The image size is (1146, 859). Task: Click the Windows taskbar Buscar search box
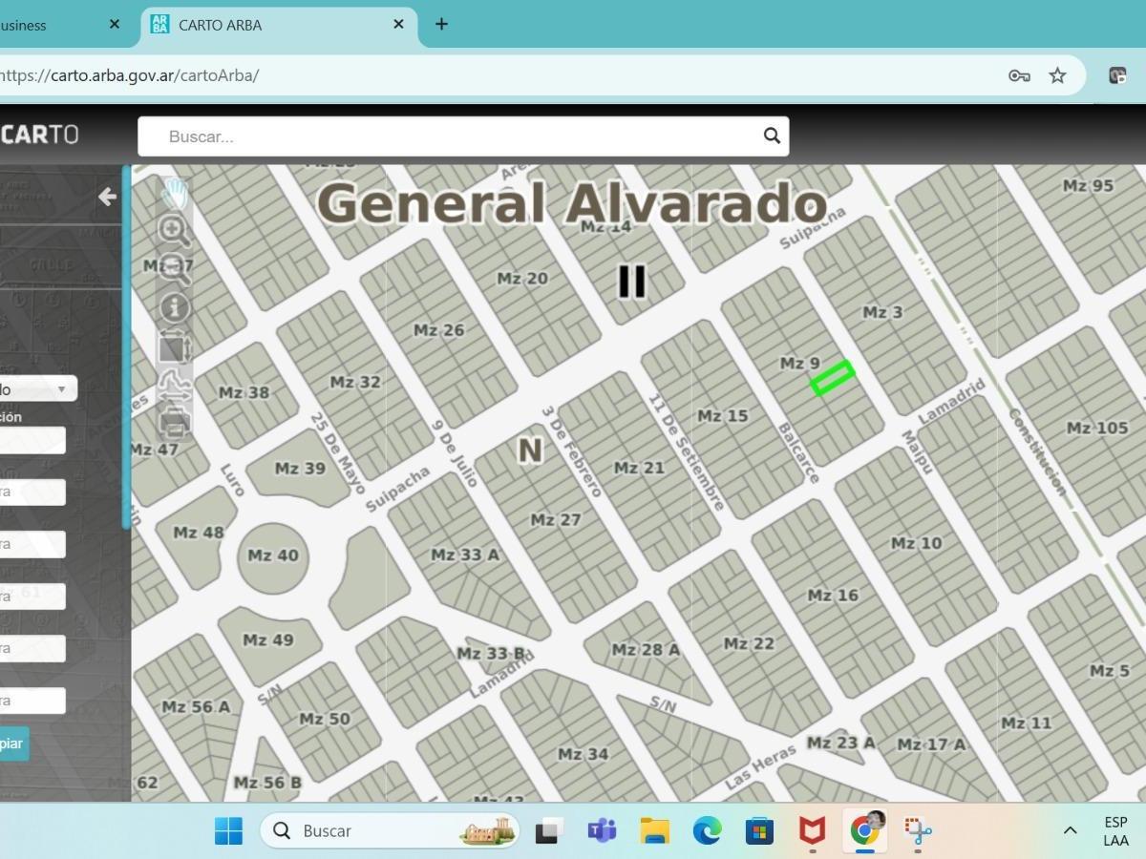(390, 830)
